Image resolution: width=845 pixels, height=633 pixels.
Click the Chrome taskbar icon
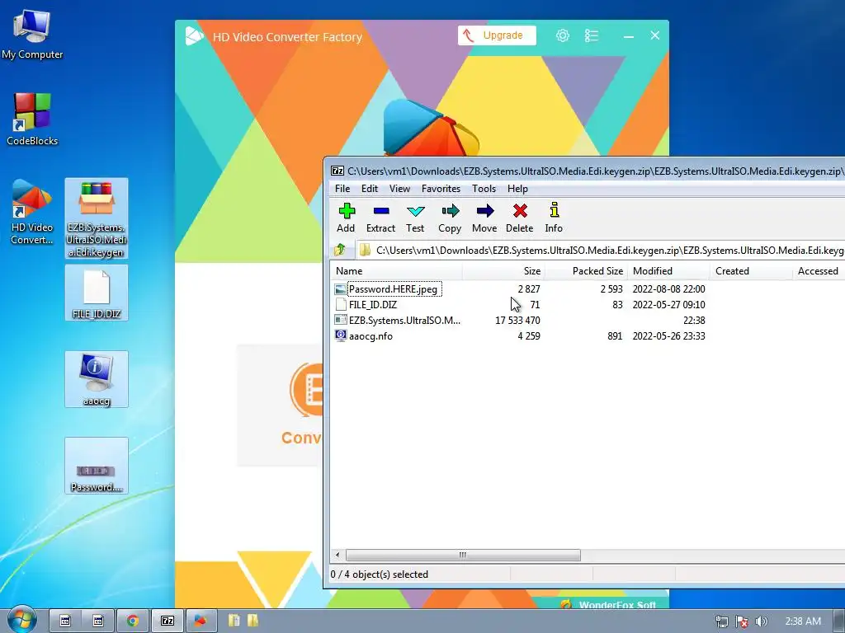pos(133,621)
